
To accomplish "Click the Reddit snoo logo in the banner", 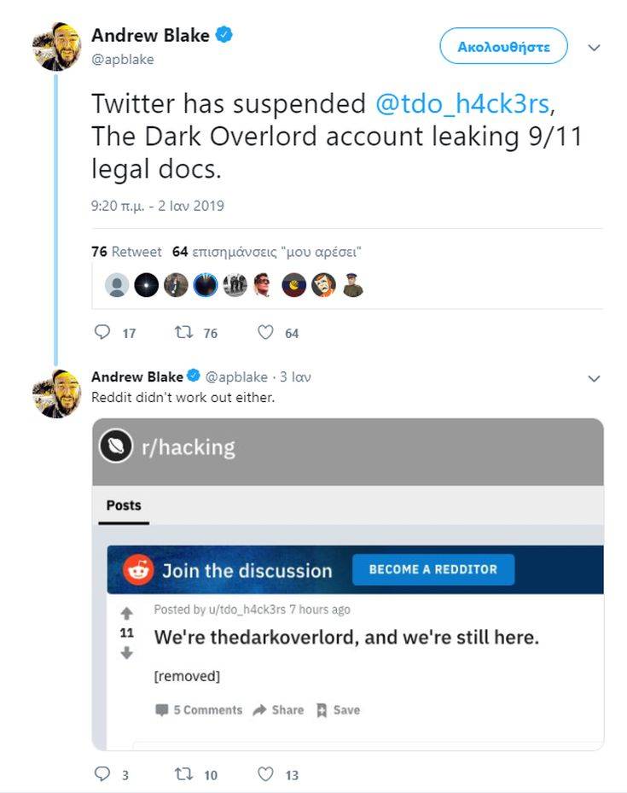I will 138,570.
